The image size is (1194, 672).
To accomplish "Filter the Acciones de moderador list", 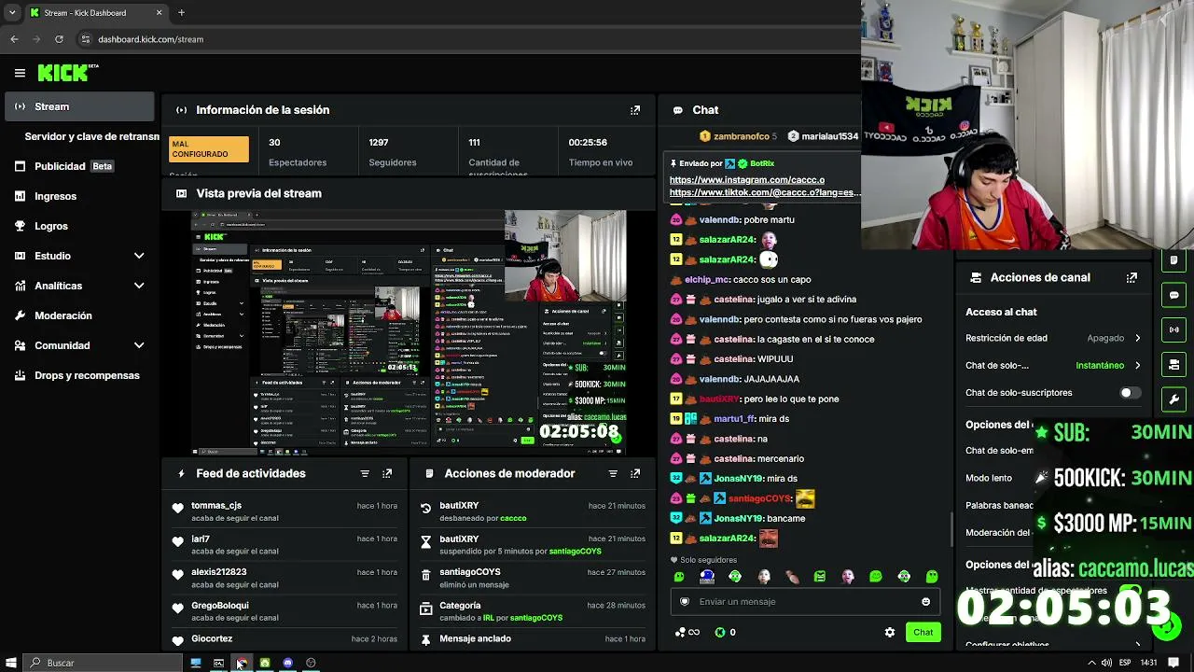I will coord(613,473).
